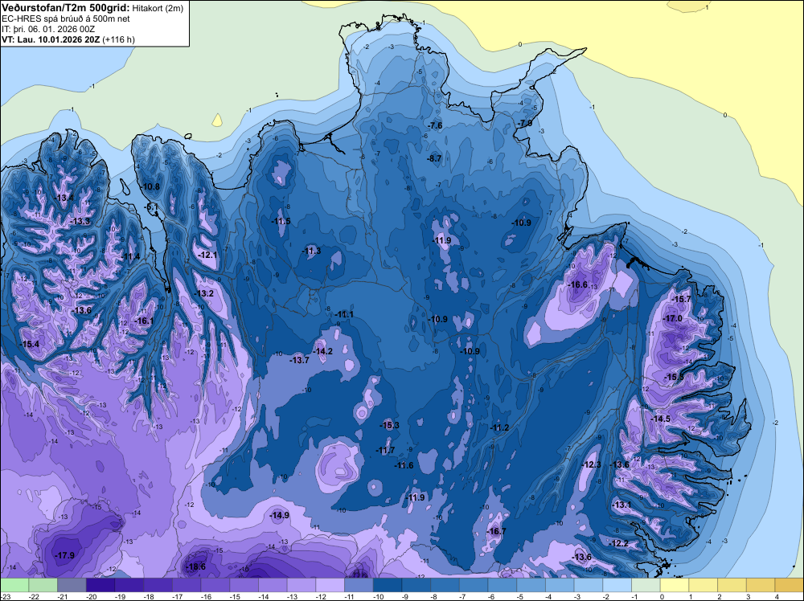Click the -14.9 temperature value on the map
This screenshot has width=804, height=601.
(x=280, y=515)
